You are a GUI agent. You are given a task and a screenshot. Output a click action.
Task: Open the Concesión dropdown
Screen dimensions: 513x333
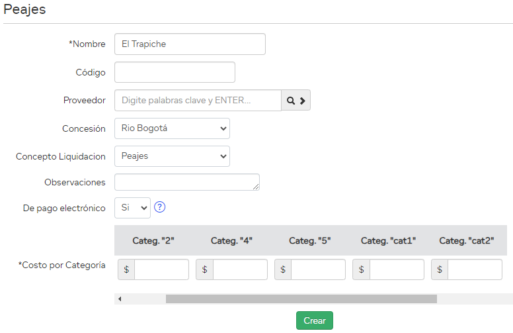coord(172,128)
